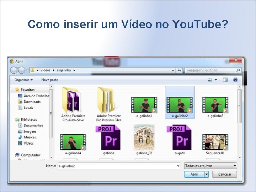Open Imagens library
Viewport: 256px width, 192px height.
[27, 131]
